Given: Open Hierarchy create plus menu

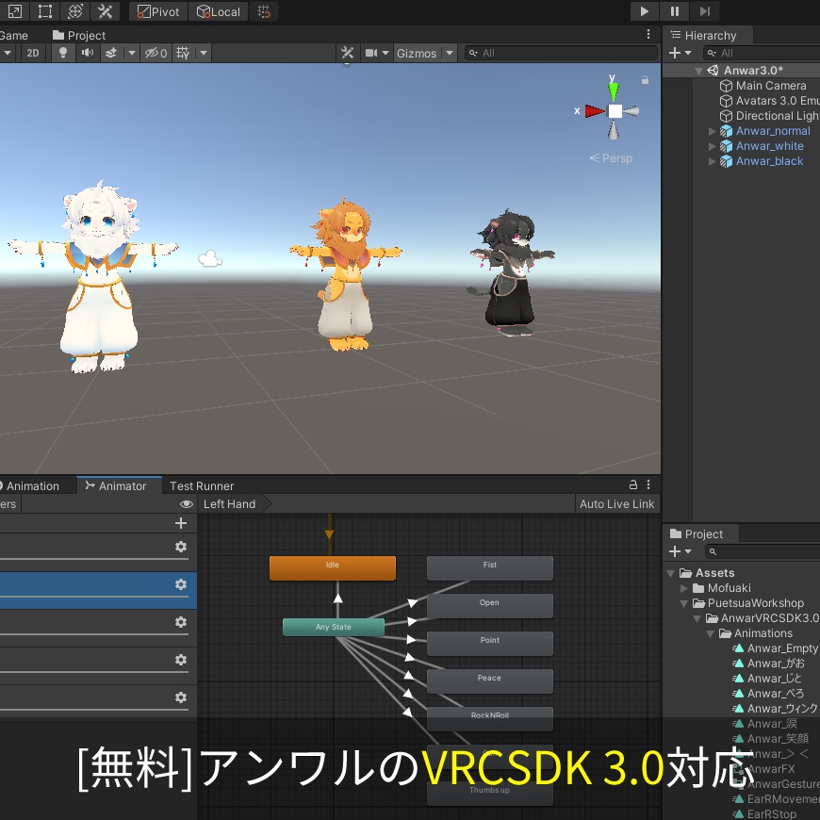Looking at the screenshot, I should [680, 53].
